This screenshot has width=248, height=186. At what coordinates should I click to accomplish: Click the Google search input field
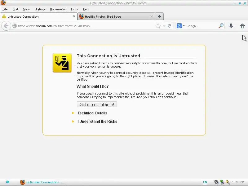[x=202, y=26]
